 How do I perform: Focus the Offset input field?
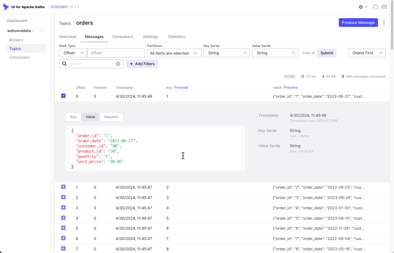[116, 53]
